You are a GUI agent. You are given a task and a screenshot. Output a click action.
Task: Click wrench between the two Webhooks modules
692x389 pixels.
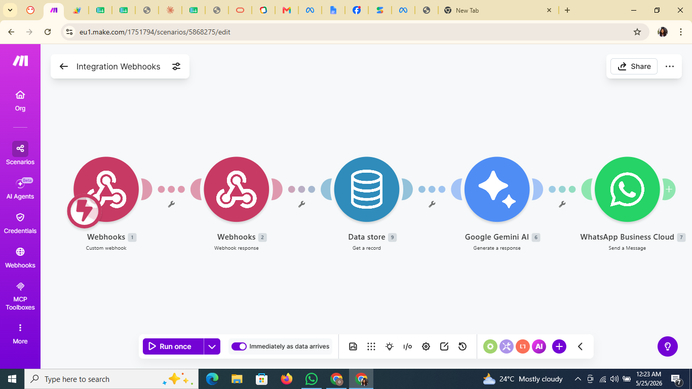[x=171, y=204]
